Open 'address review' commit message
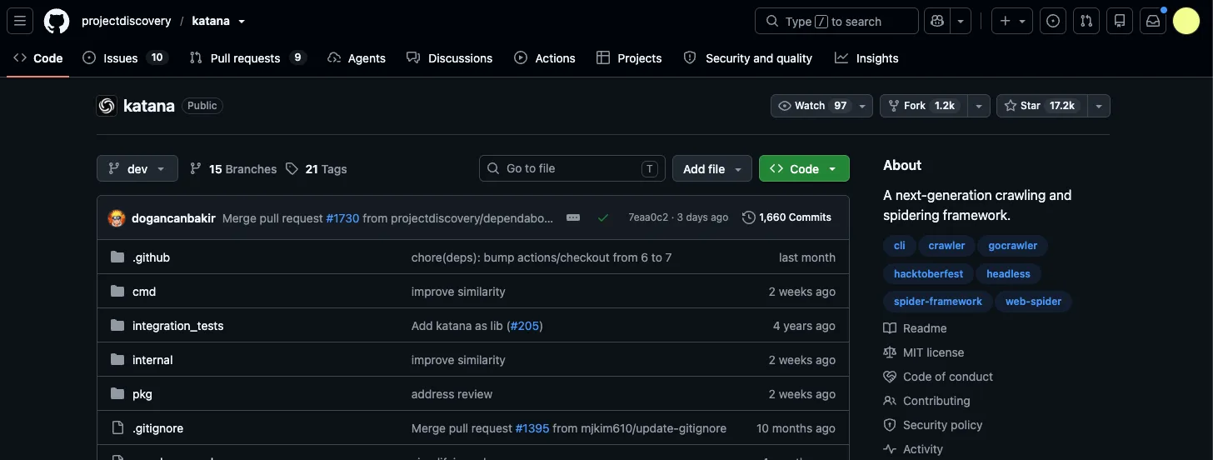The image size is (1213, 460). [x=452, y=394]
